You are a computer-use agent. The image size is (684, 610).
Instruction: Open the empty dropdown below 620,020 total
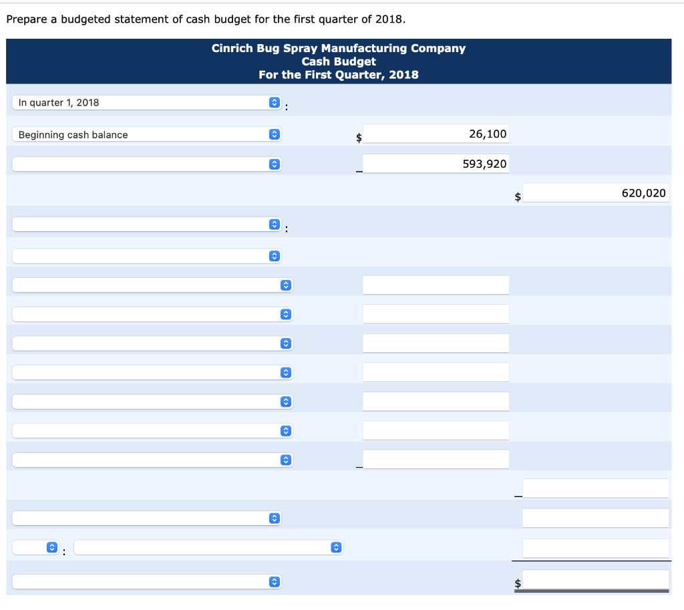coord(146,224)
